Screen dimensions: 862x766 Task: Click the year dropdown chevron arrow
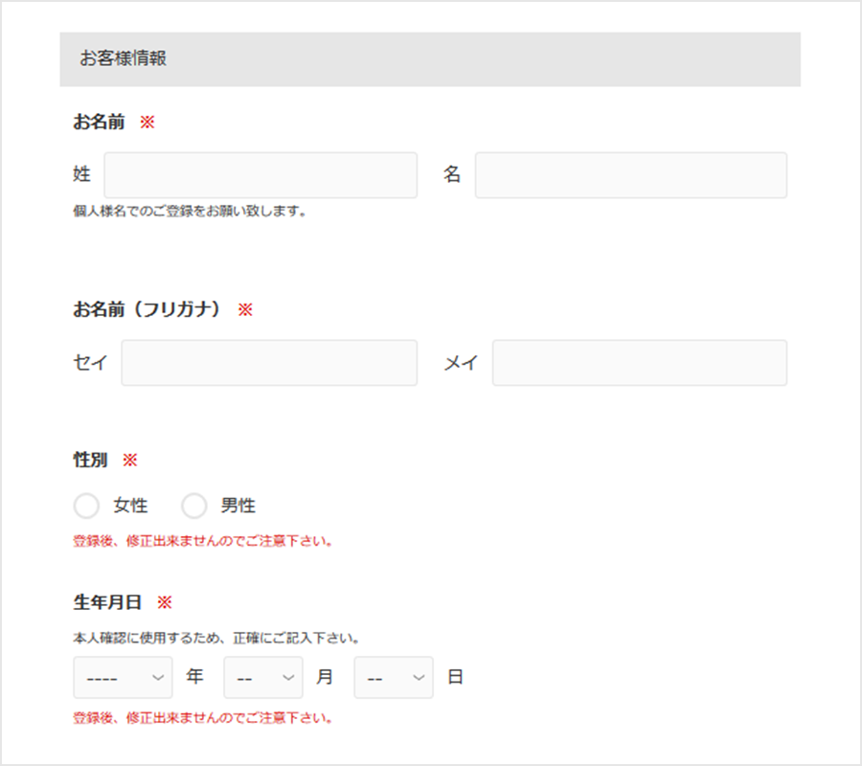158,678
